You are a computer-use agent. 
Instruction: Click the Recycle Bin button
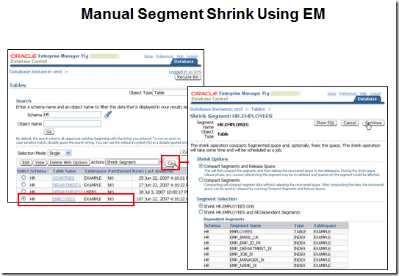[x=188, y=77]
